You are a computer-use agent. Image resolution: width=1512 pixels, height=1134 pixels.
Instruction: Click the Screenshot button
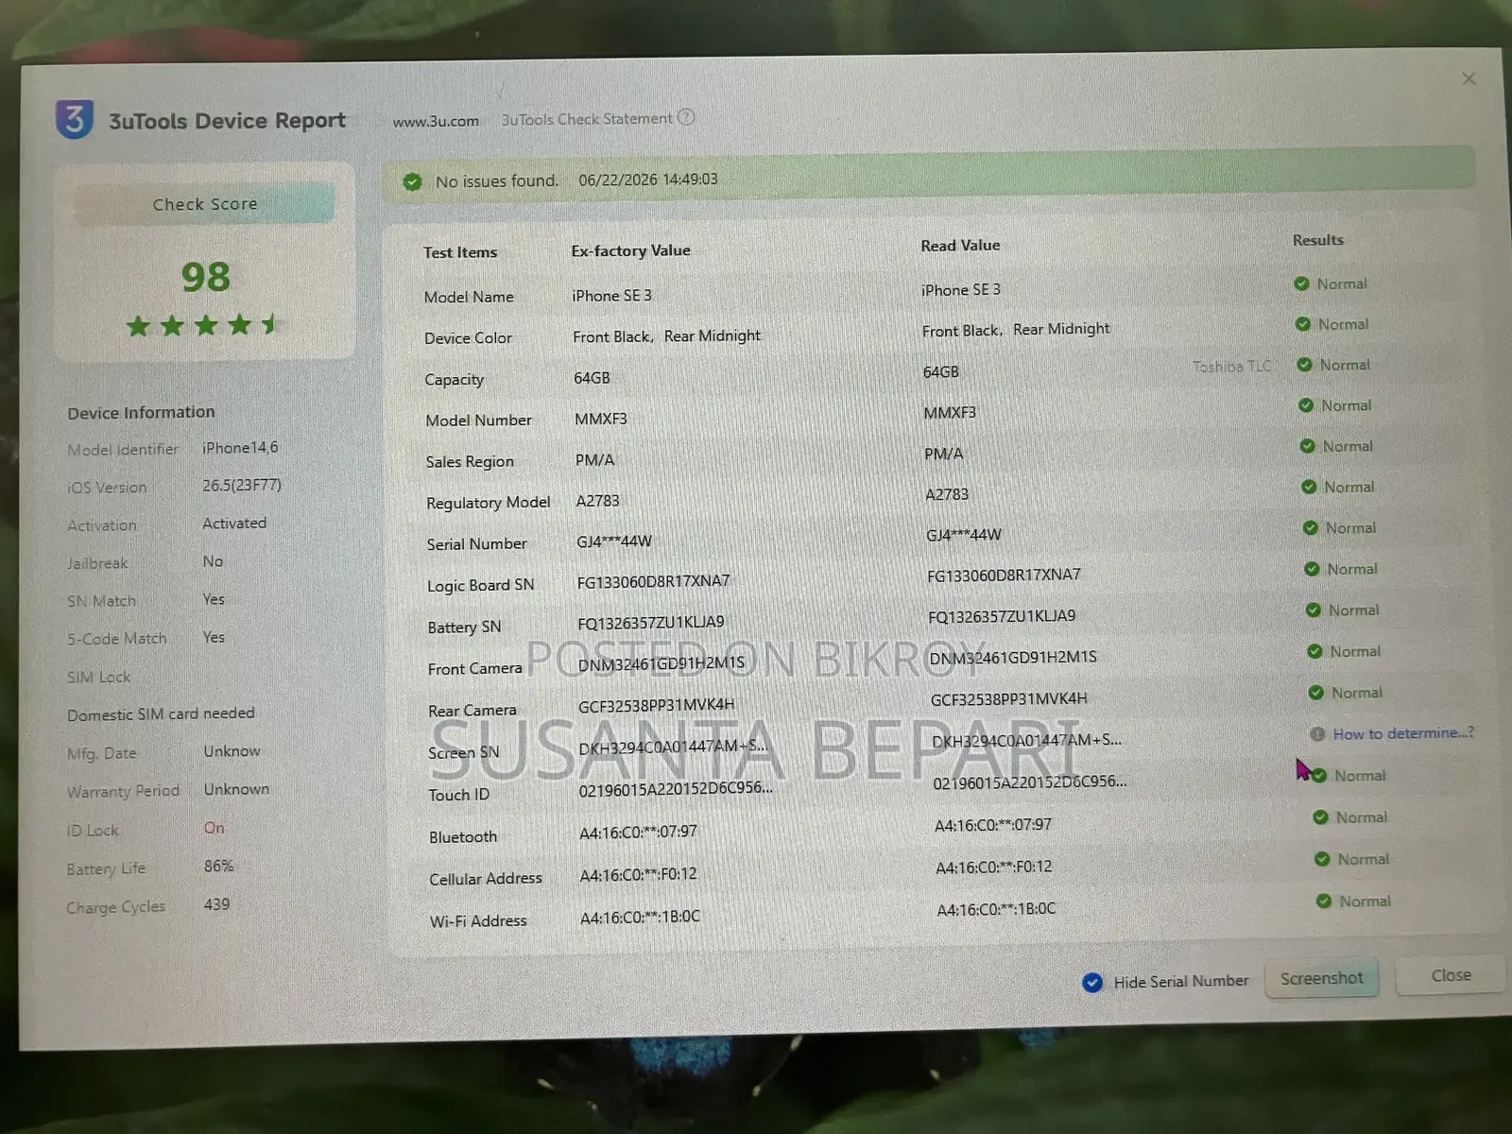point(1321,979)
